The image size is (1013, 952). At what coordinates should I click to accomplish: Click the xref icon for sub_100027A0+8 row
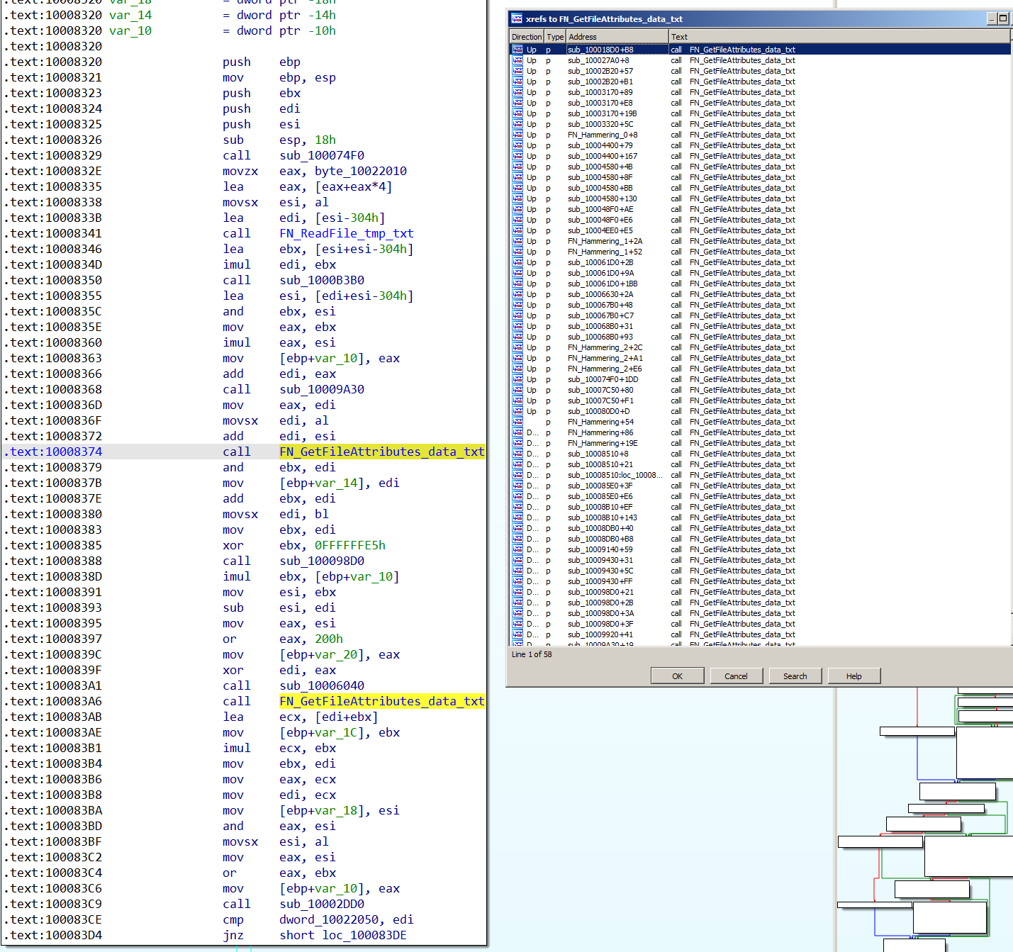(x=517, y=60)
